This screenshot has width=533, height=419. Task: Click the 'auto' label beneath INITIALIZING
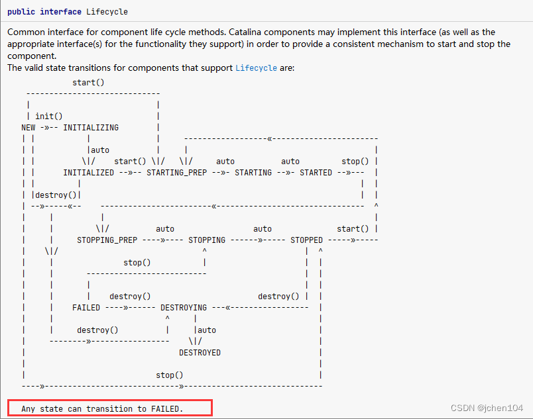click(x=100, y=150)
